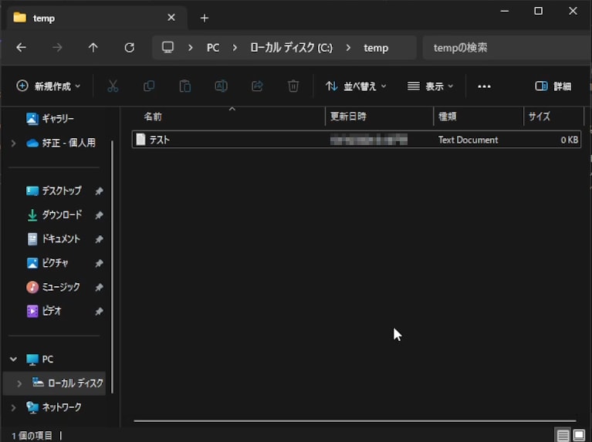
Task: Go up one folder level
Action: coord(93,48)
